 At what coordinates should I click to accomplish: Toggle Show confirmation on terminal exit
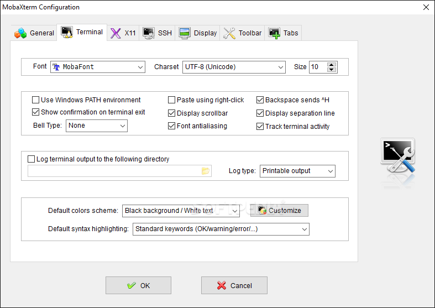[x=35, y=112]
